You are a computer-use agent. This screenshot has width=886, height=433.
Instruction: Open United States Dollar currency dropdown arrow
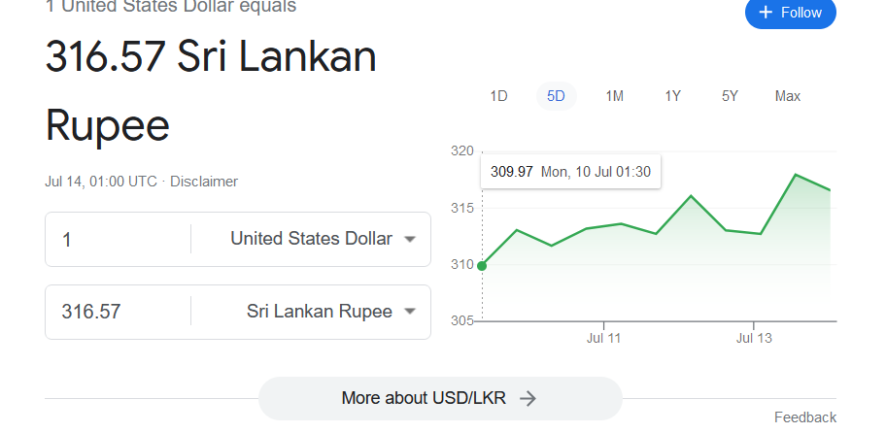coord(410,240)
